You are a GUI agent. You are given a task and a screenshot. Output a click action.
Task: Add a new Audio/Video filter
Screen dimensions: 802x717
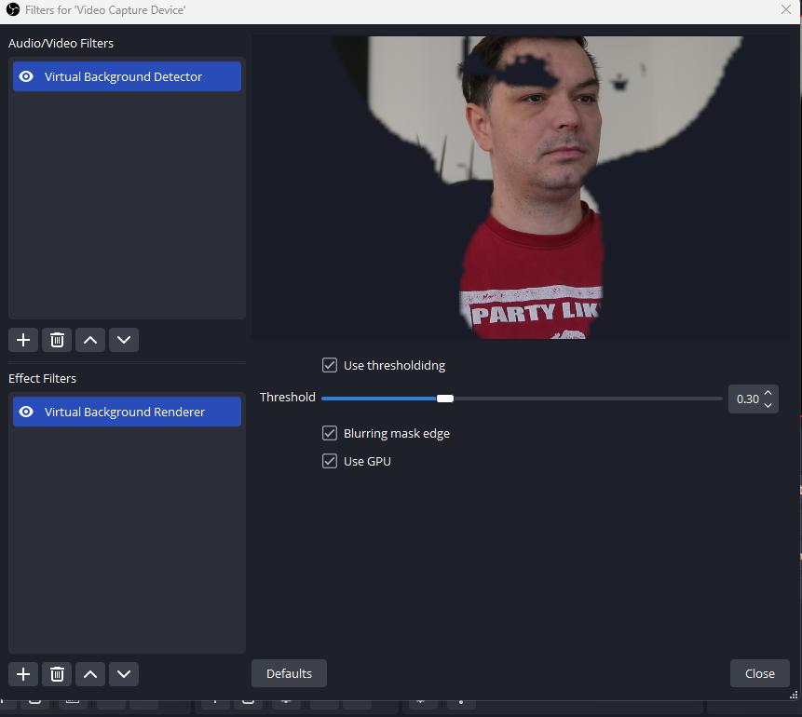click(23, 340)
